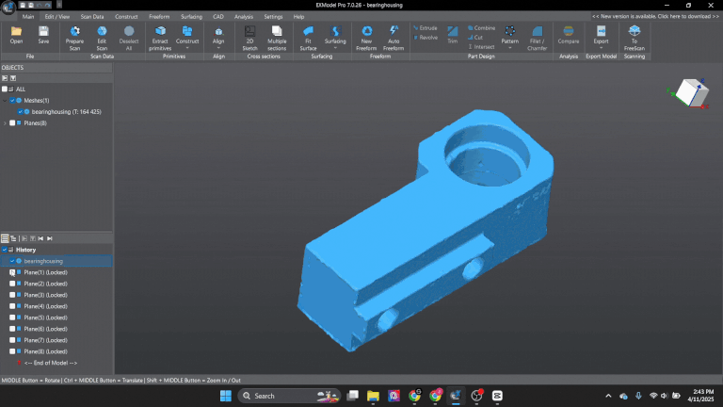
Task: Toggle the ALL objects checkbox
Action: (x=6, y=89)
